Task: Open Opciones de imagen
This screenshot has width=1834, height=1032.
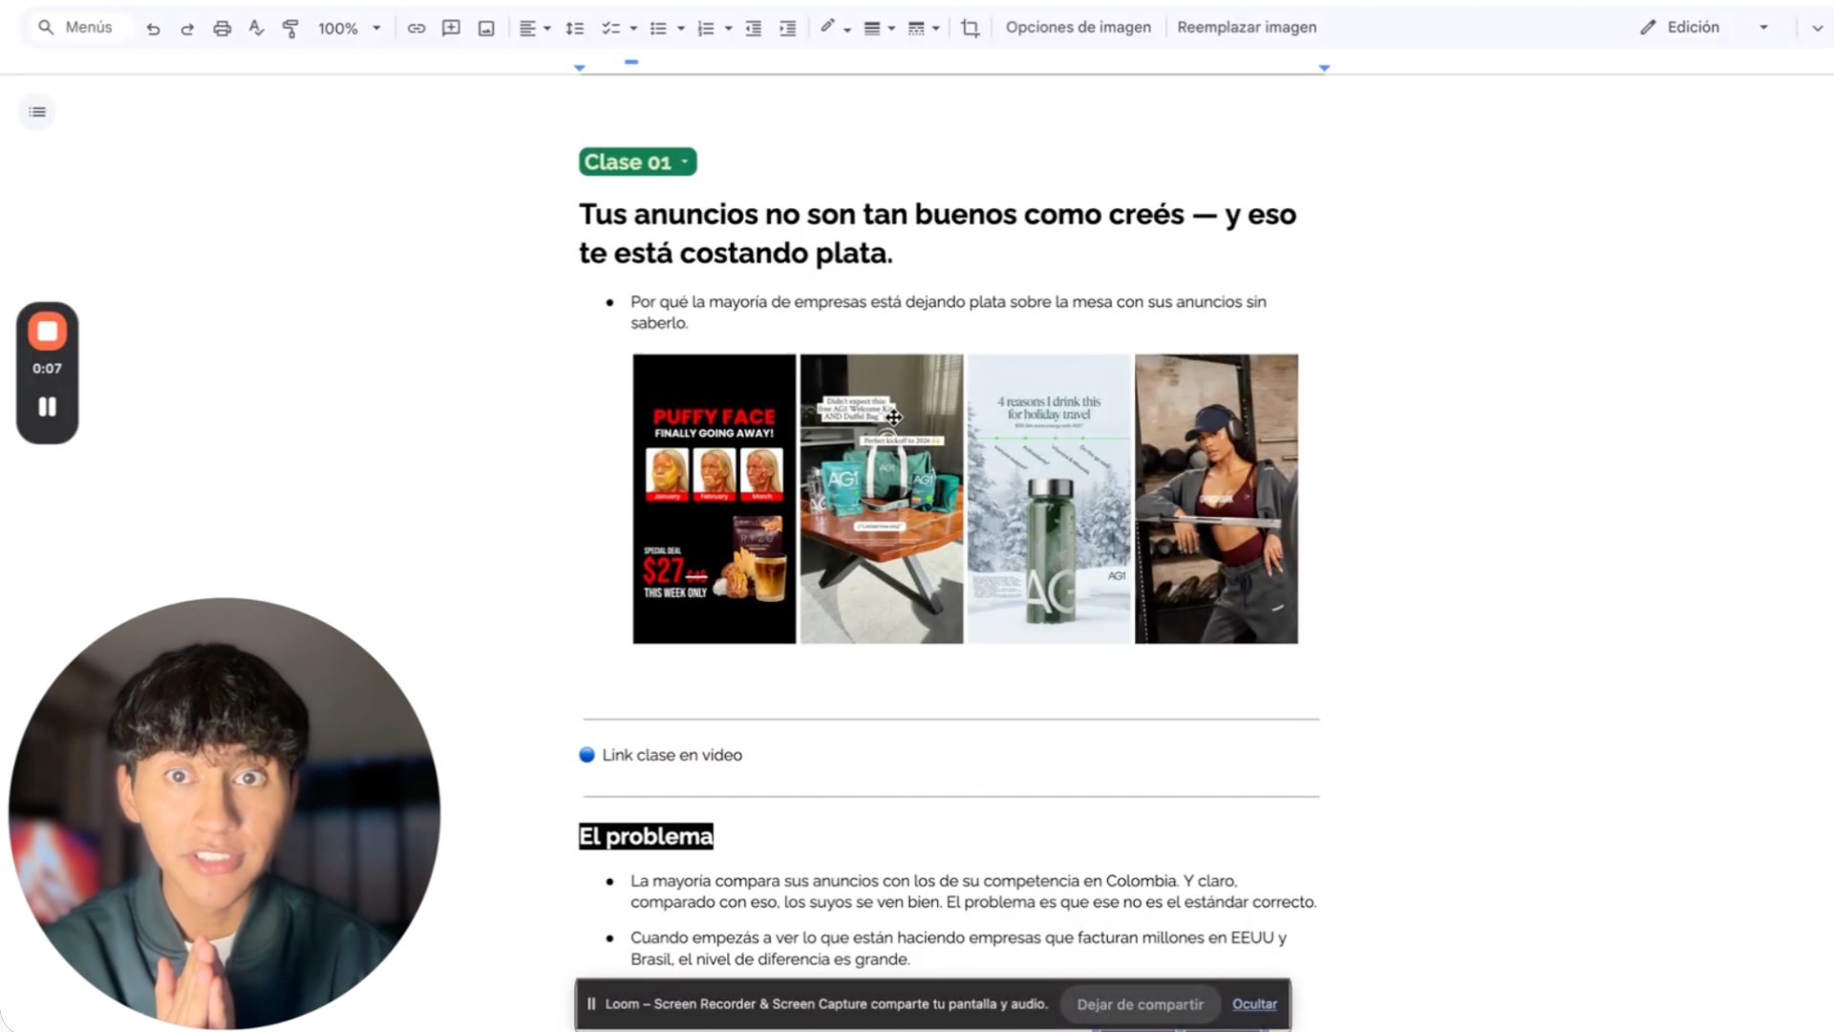Action: [1078, 28]
